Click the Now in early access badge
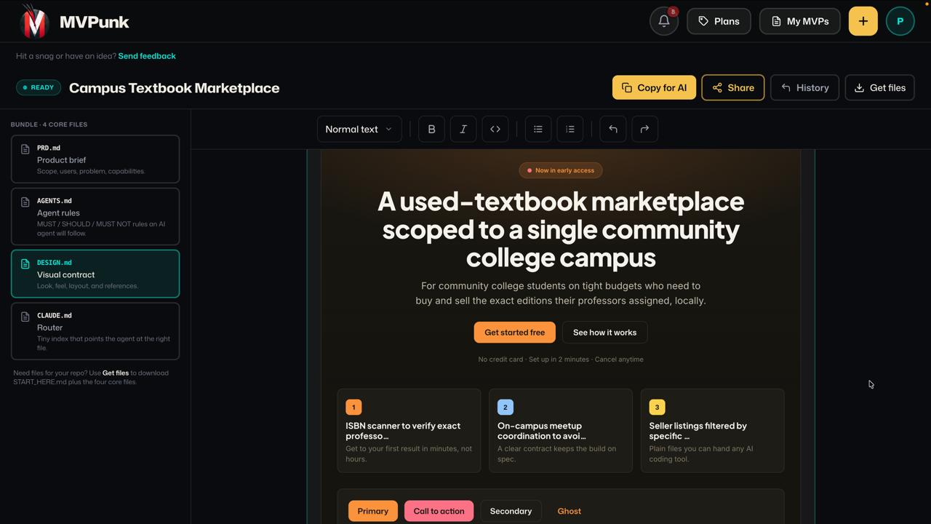 [x=561, y=170]
